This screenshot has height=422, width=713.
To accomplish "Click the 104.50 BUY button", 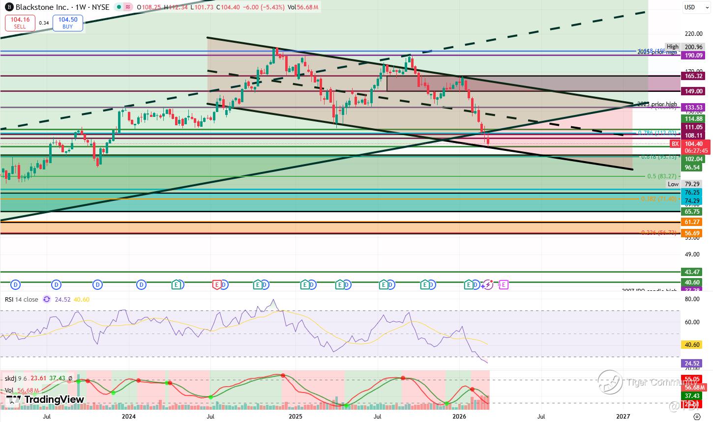I will pyautogui.click(x=68, y=23).
